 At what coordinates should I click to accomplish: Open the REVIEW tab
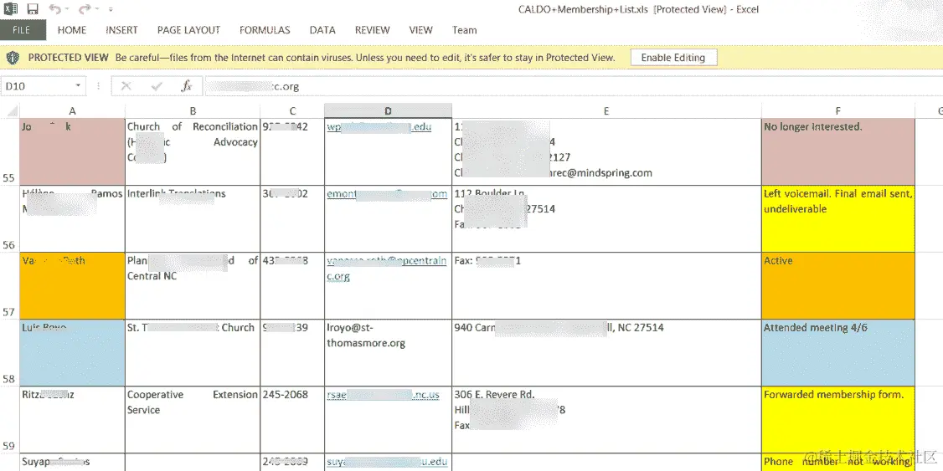click(x=373, y=30)
